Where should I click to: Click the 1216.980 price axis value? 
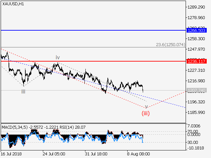(196, 81)
